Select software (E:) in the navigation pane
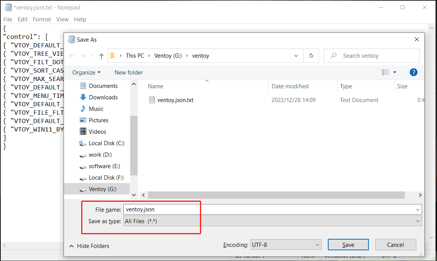 [x=104, y=166]
